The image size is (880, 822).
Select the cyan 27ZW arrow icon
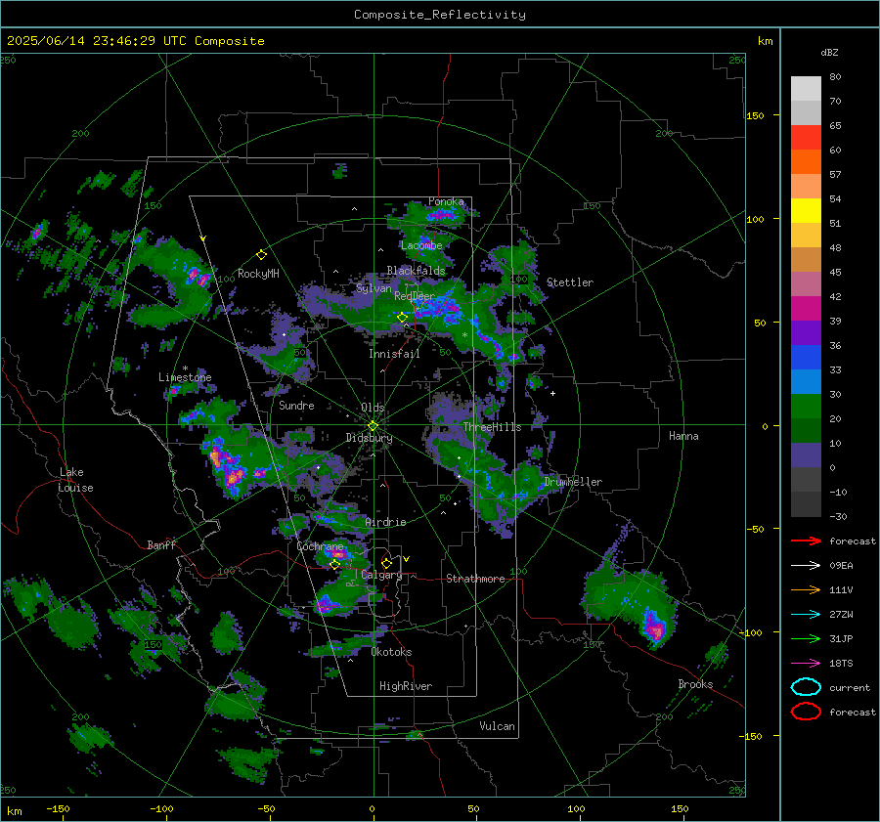(806, 615)
